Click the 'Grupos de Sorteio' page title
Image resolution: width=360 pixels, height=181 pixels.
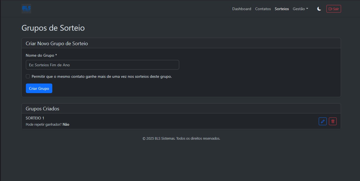[53, 28]
